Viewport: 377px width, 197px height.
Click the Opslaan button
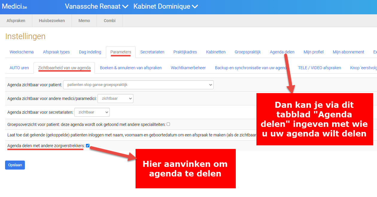tap(15, 165)
